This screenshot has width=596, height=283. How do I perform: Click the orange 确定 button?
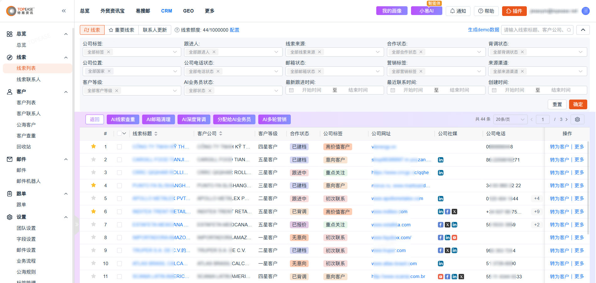(x=578, y=104)
